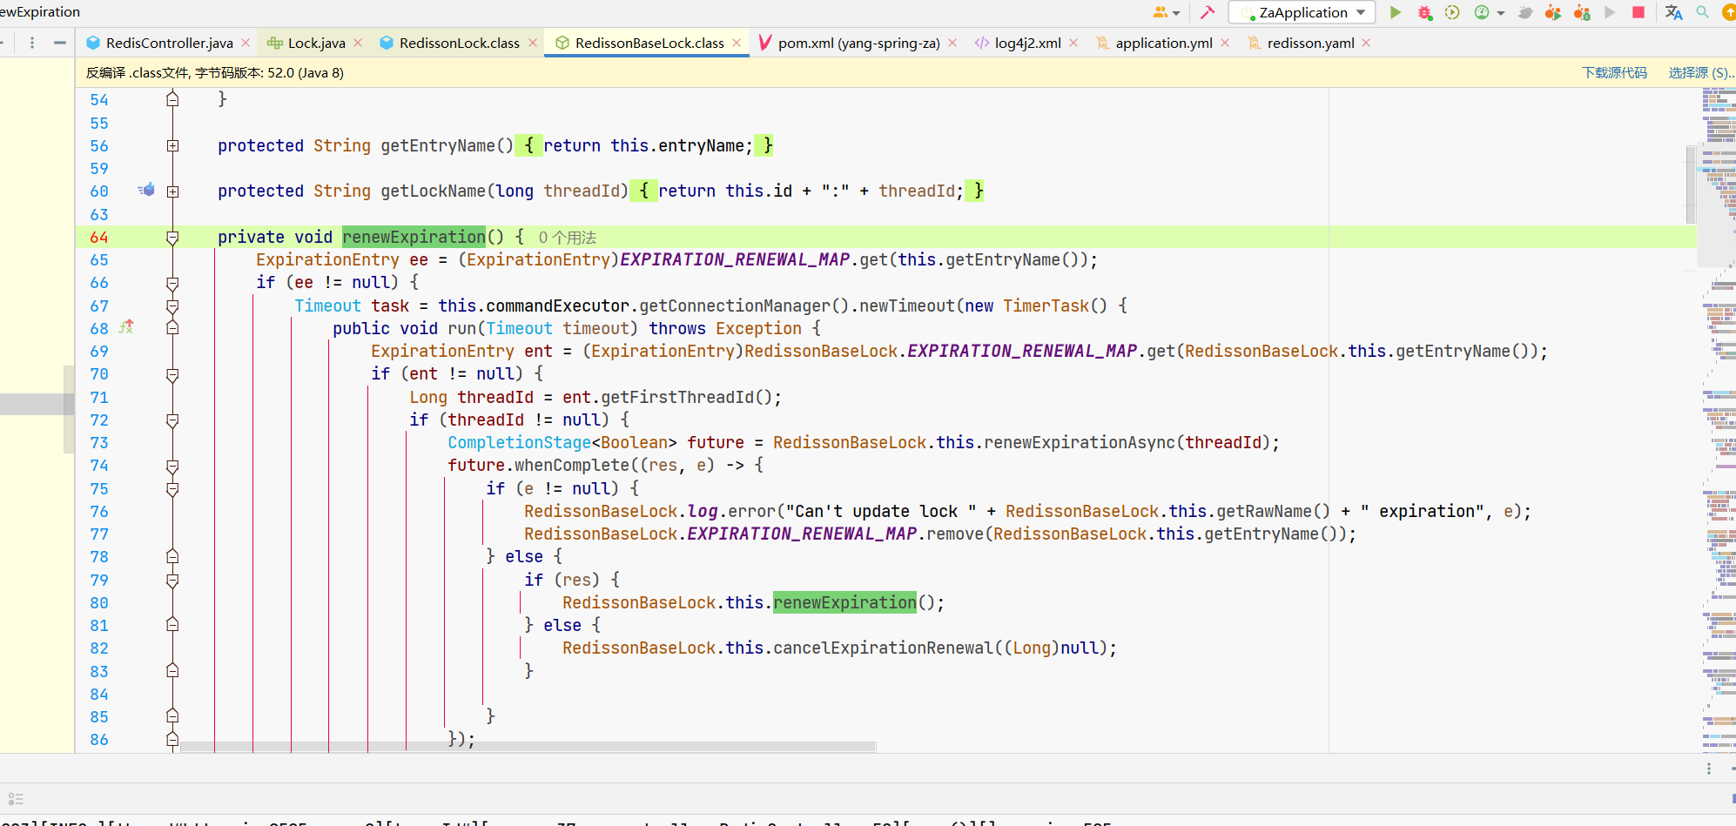Open the profiler options dropdown arrow
Image resolution: width=1736 pixels, height=826 pixels.
[x=1501, y=13]
